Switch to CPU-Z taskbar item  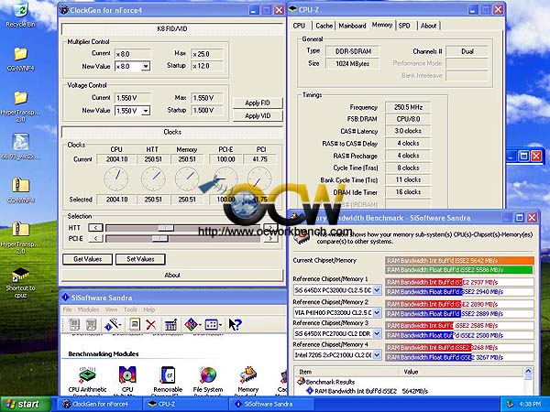[x=185, y=405]
